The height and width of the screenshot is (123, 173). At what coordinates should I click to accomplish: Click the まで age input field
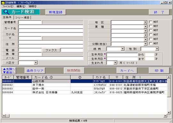click(x=150, y=59)
